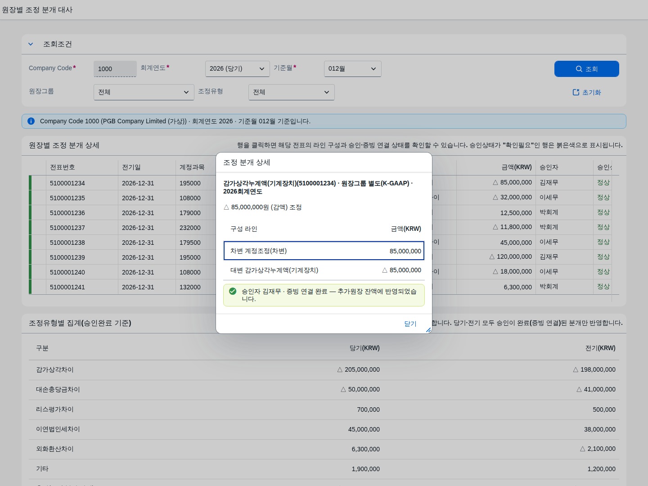Click the 이연법인세차이 summary row
Image resolution: width=648 pixels, height=486 pixels.
click(x=324, y=429)
